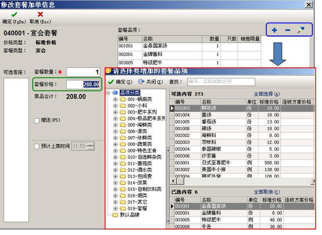The image size is (322, 235).
Task: Expand the 001-锅底类 tree node
Action: tap(115, 99)
